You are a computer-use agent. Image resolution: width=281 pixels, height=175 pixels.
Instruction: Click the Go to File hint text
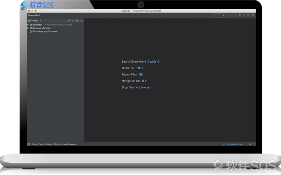click(128, 68)
